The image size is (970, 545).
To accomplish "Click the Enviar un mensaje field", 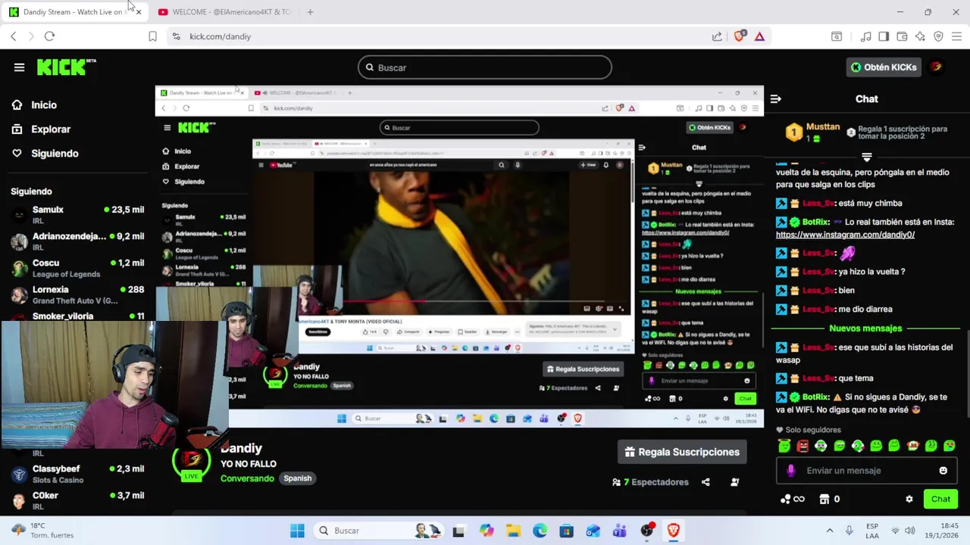I will tap(868, 471).
